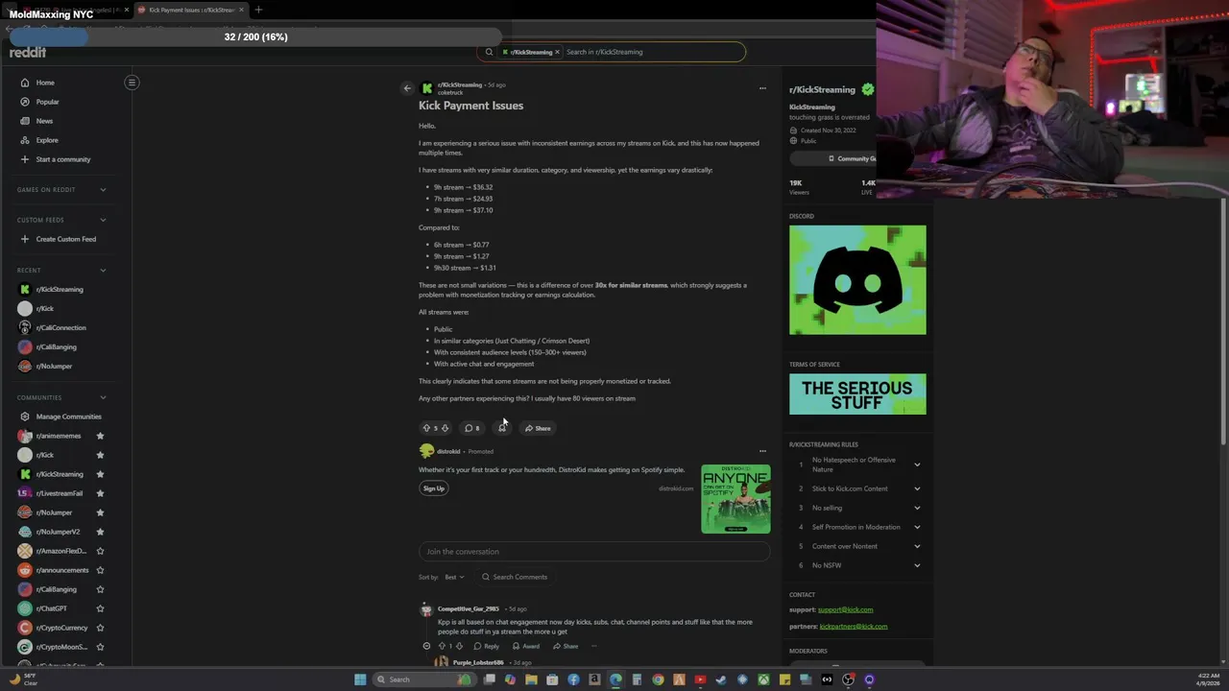Open the Windows Start menu
Viewport: 1229px width, 691px height.
point(360,679)
